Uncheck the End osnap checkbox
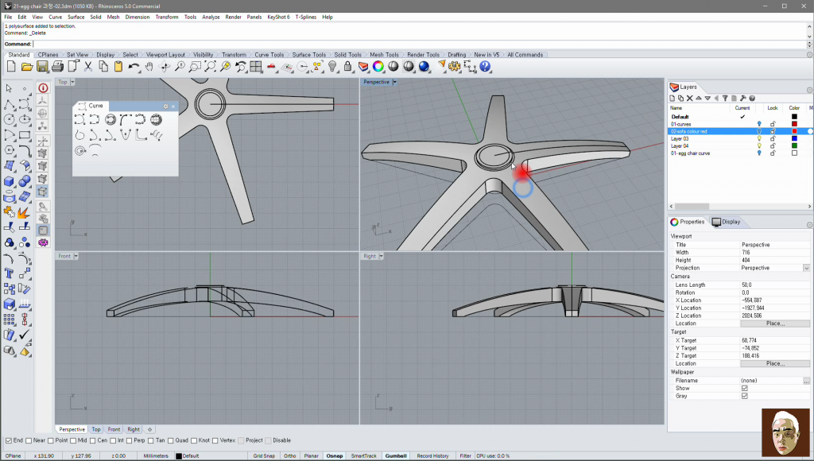This screenshot has height=461, width=814. (x=8, y=441)
